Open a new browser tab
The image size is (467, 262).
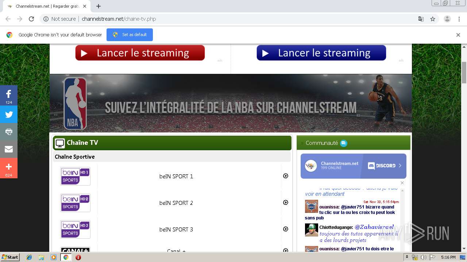point(99,6)
